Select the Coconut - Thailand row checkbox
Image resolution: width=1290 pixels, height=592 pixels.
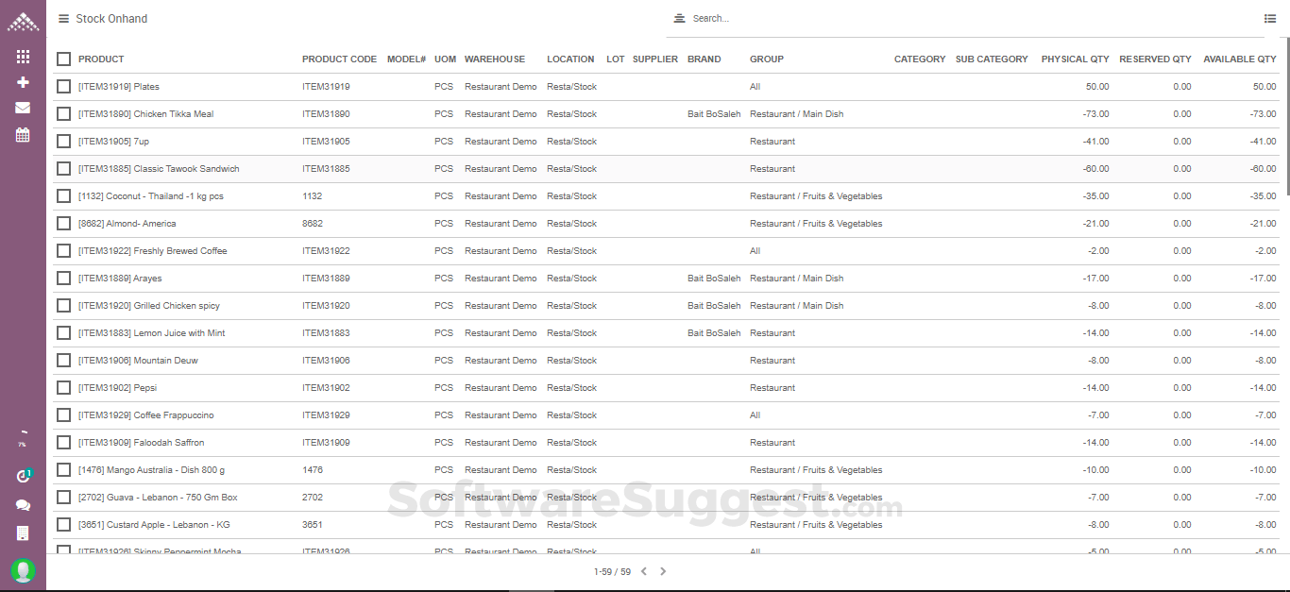pyautogui.click(x=63, y=196)
